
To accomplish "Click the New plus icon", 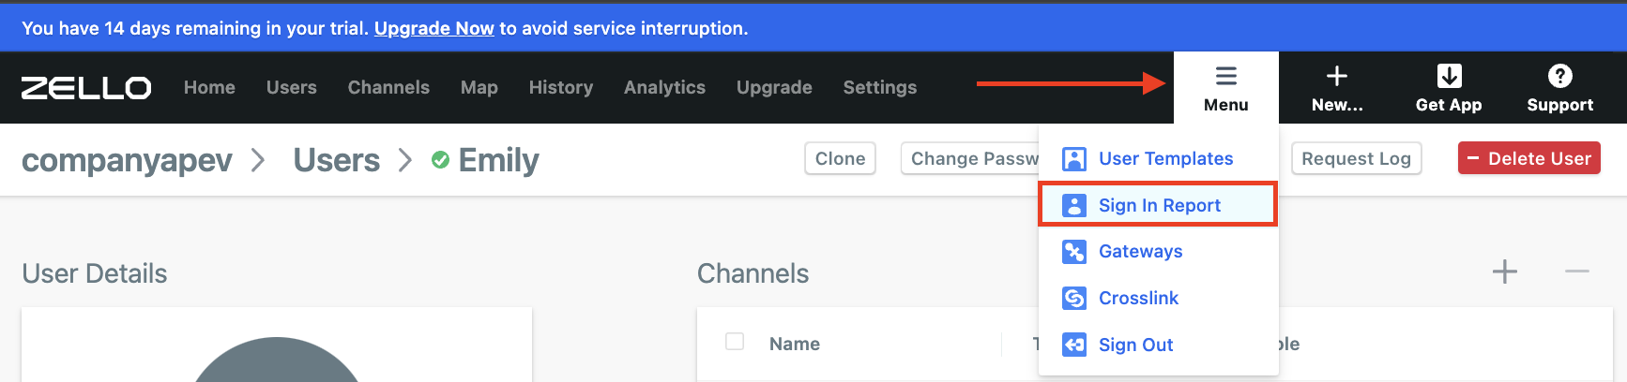I will click(1337, 76).
